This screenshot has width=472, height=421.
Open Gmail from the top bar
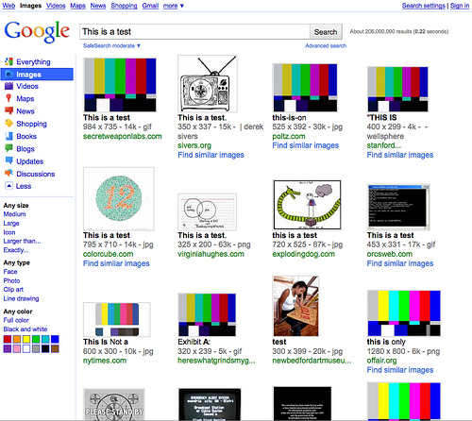pyautogui.click(x=150, y=6)
